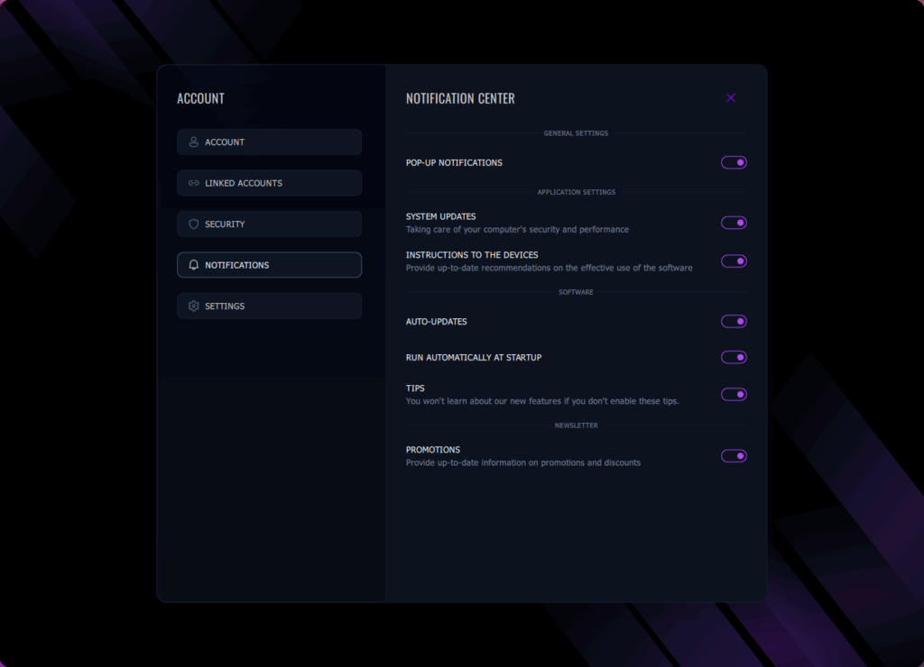The image size is (924, 667).
Task: Close the Notification Center with the X
Action: 731,98
